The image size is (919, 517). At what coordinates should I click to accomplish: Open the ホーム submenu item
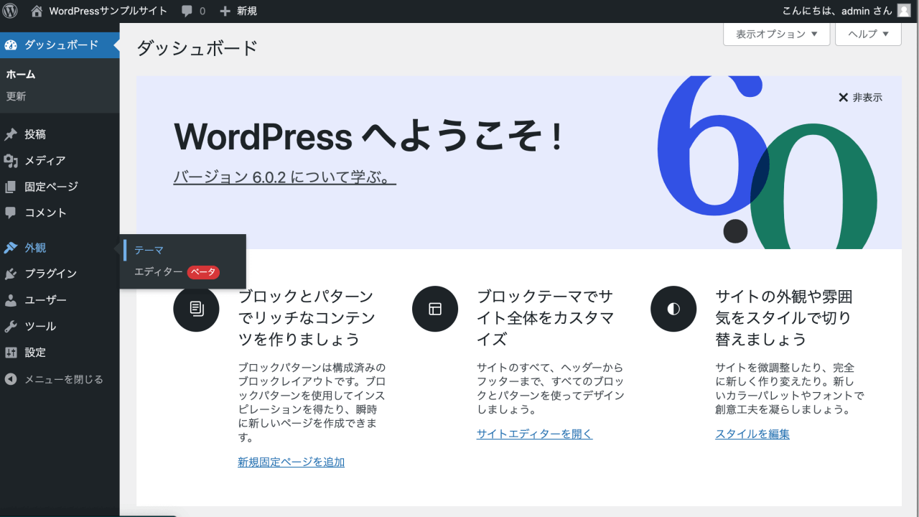(x=21, y=75)
